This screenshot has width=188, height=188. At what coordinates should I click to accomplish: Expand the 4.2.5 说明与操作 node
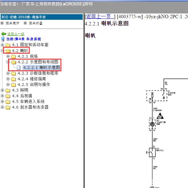pyautogui.click(x=8, y=84)
